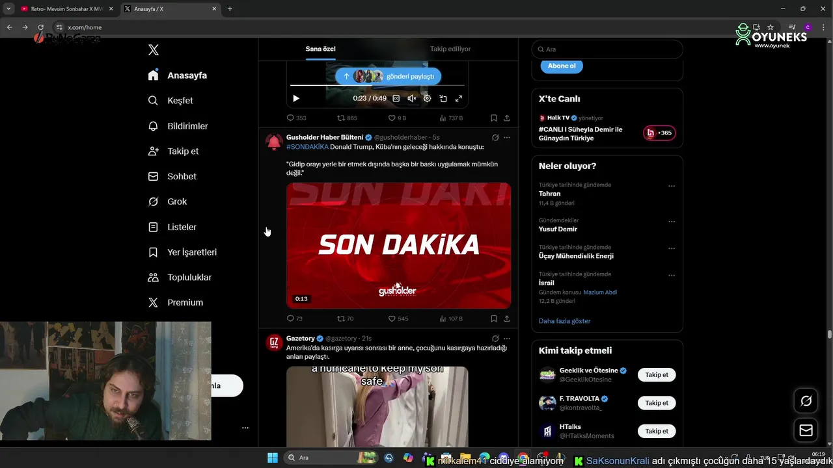Screen dimensions: 833x468
Task: Open Topluluklar communities
Action: pos(180,278)
